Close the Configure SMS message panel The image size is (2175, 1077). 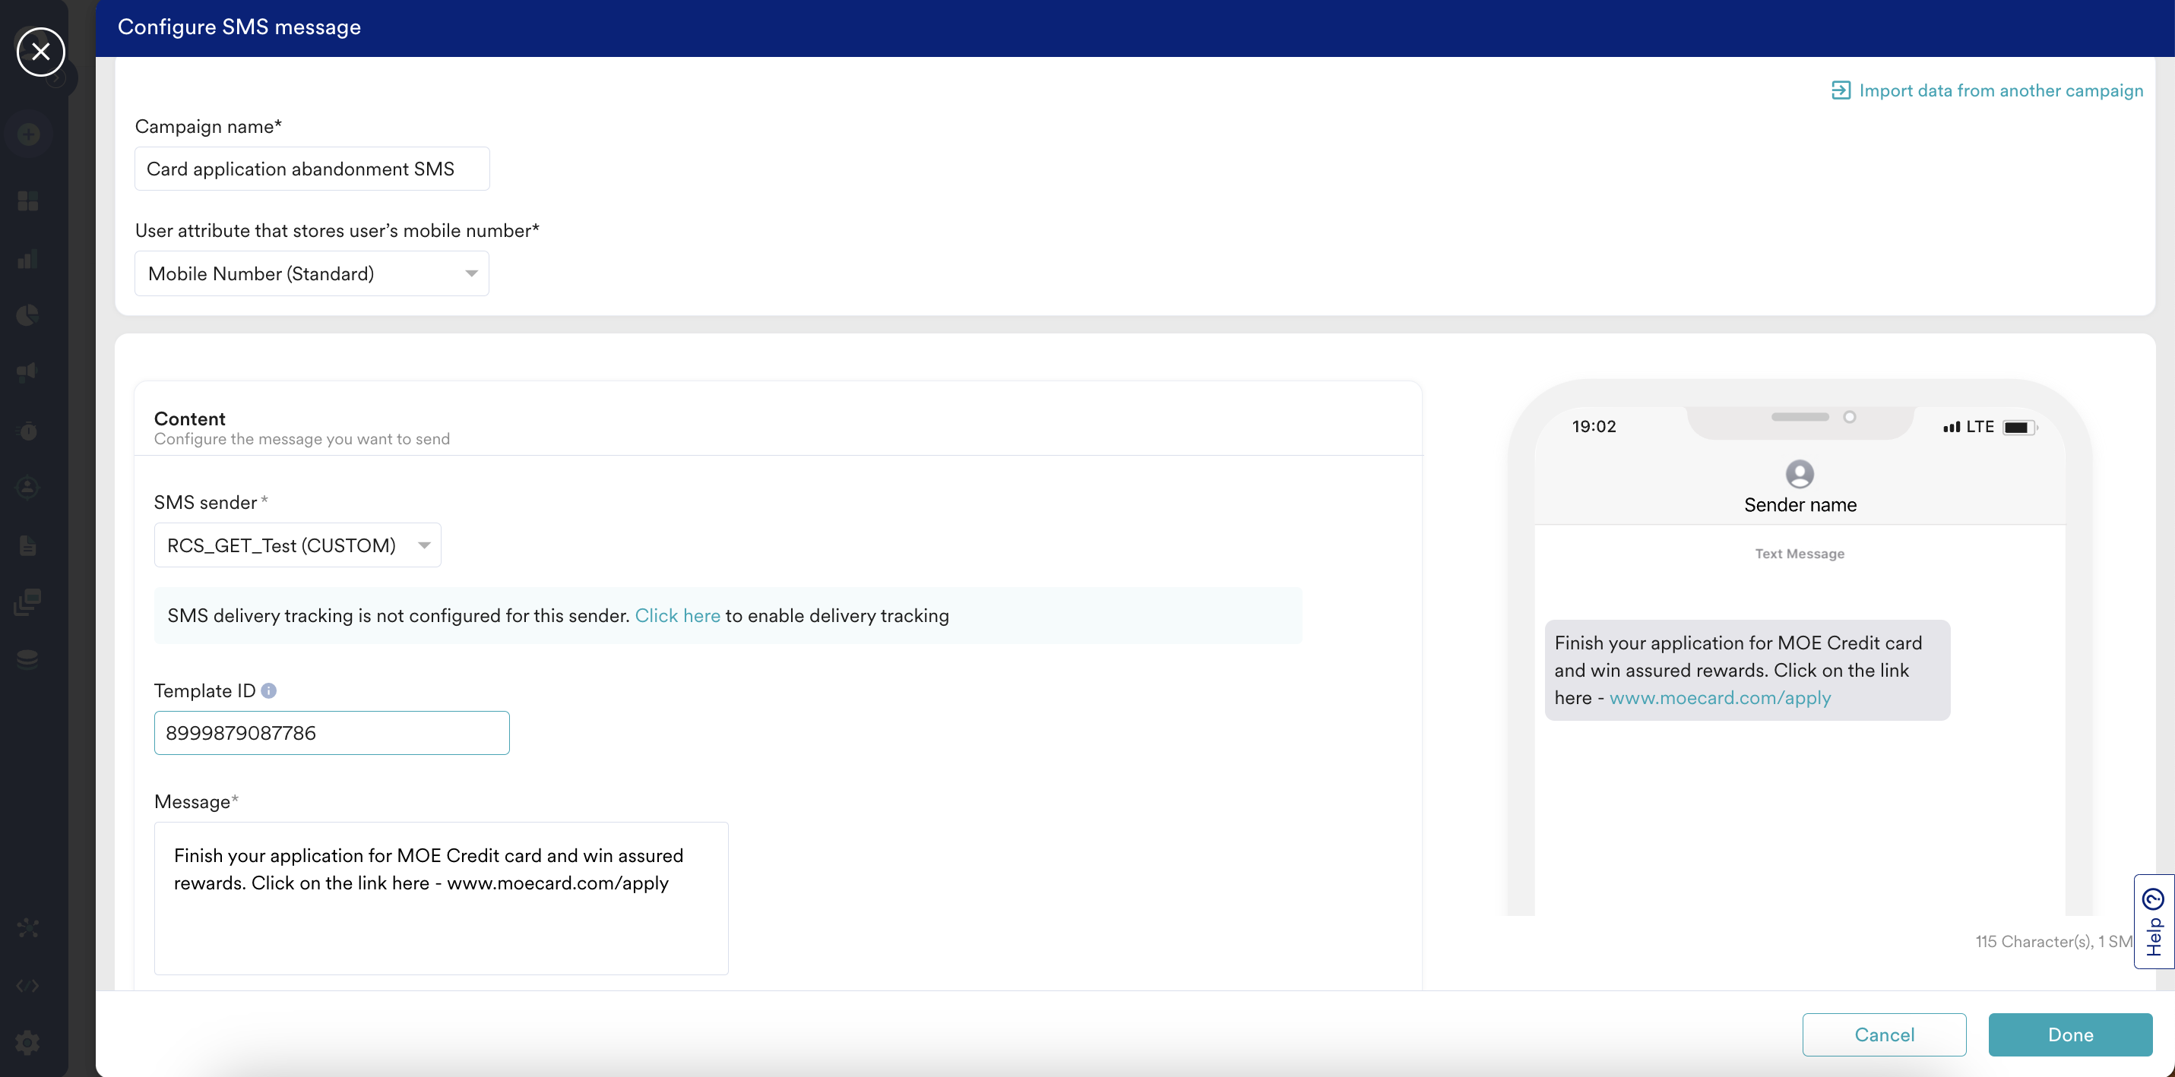(40, 52)
